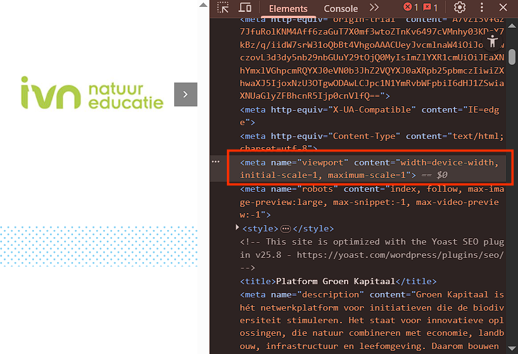Image resolution: width=518 pixels, height=354 pixels.
Task: Expand the style element triangle
Action: [x=237, y=228]
